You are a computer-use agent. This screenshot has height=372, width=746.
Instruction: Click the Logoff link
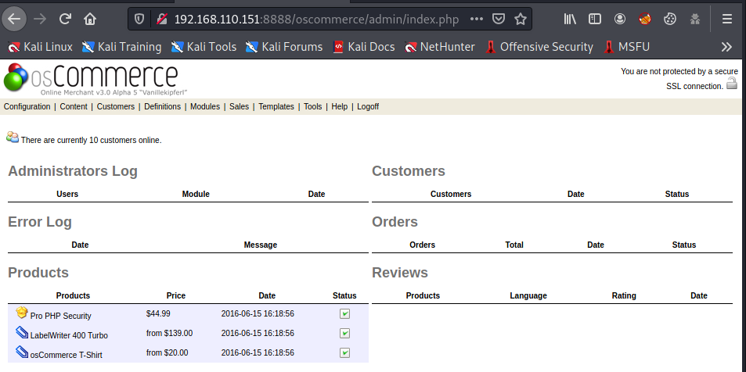[368, 107]
